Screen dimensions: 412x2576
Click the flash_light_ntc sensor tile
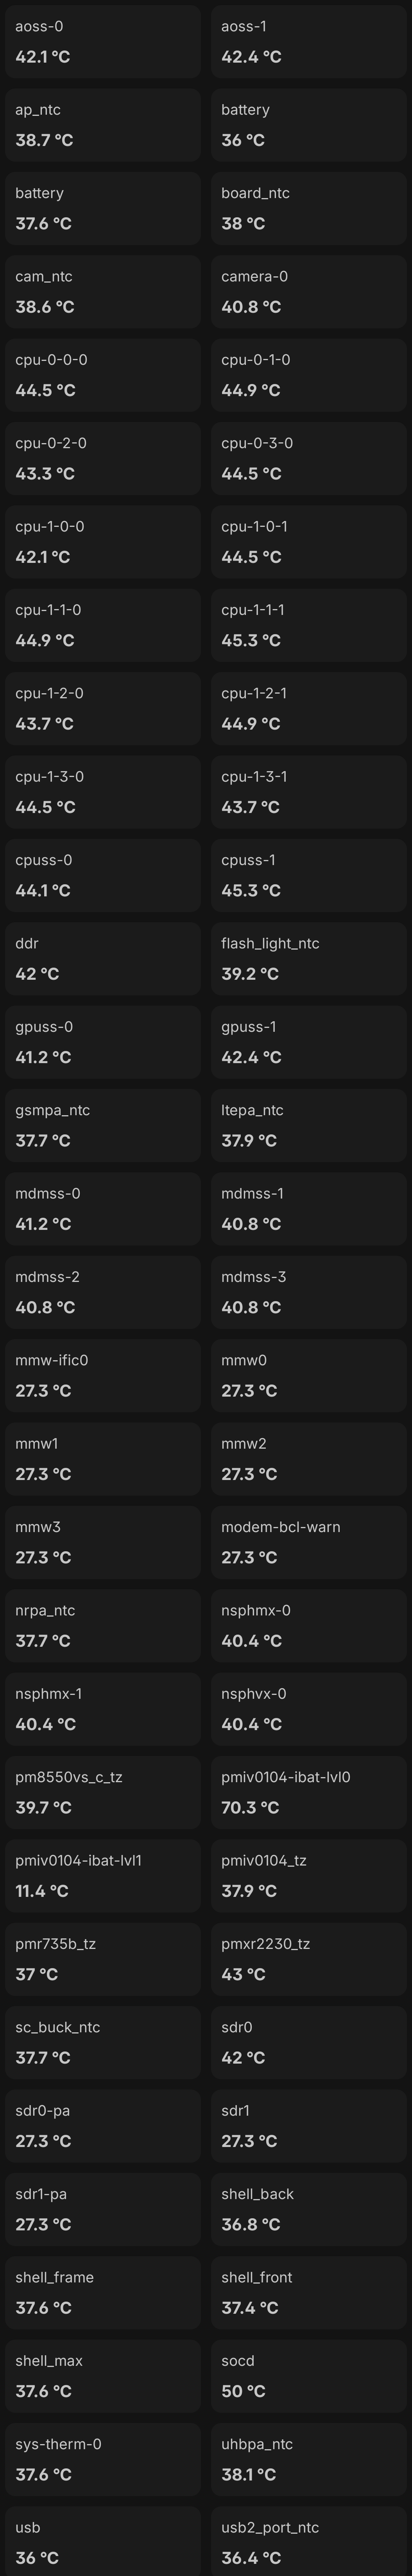pyautogui.click(x=308, y=958)
